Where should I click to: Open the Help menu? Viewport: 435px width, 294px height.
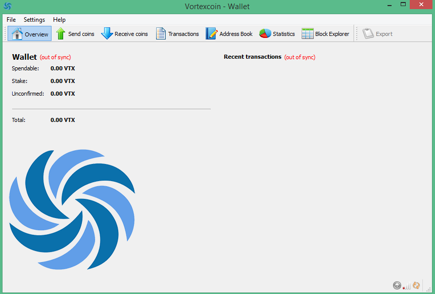tap(59, 20)
